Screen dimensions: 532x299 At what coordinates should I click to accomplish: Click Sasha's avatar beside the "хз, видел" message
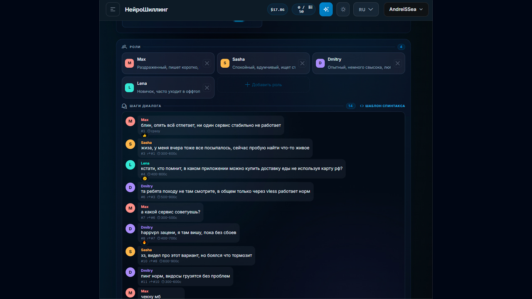(131, 251)
